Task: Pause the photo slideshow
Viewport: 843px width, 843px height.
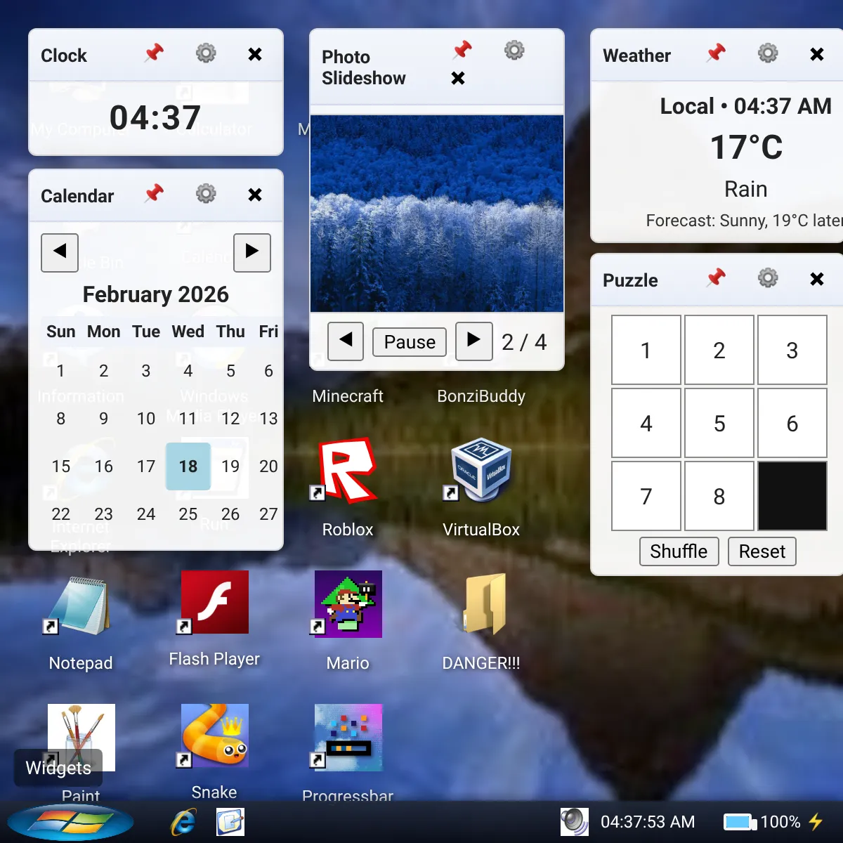Action: coord(410,342)
